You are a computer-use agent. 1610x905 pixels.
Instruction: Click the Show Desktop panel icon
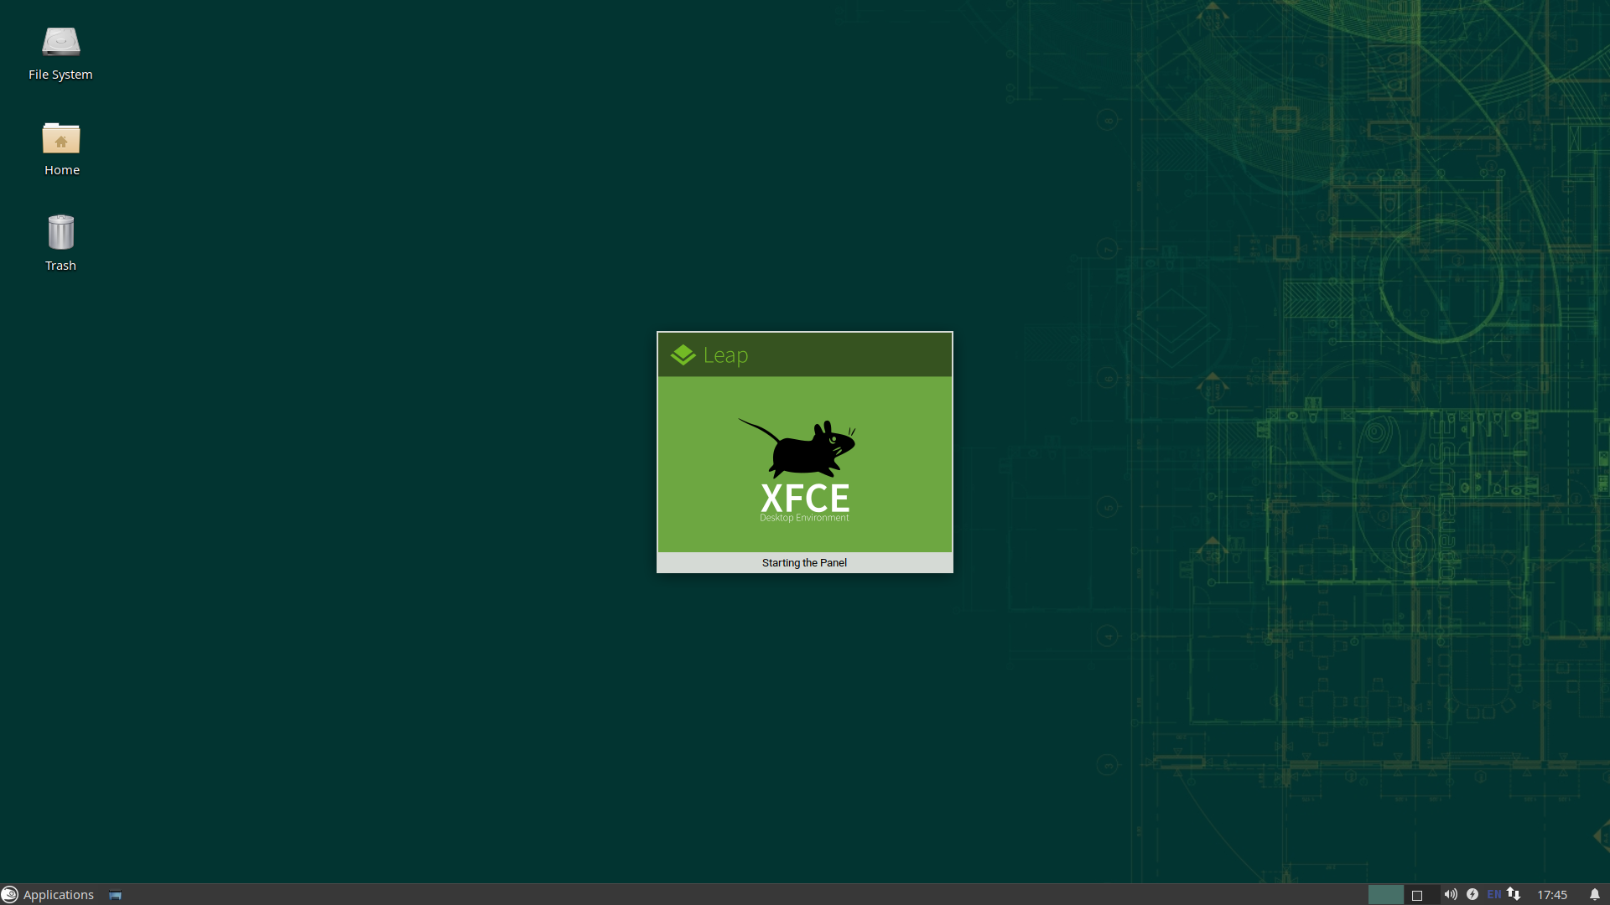coord(116,895)
